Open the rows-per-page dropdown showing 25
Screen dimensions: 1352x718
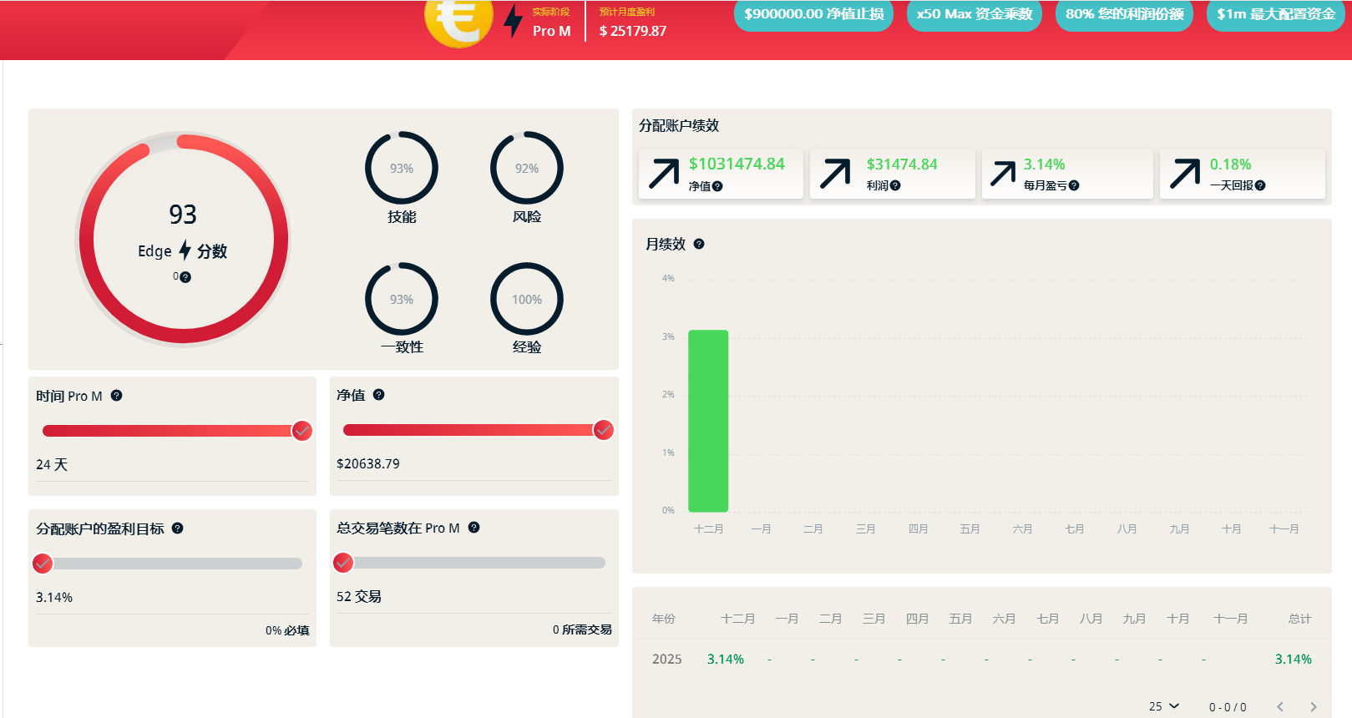1164,706
